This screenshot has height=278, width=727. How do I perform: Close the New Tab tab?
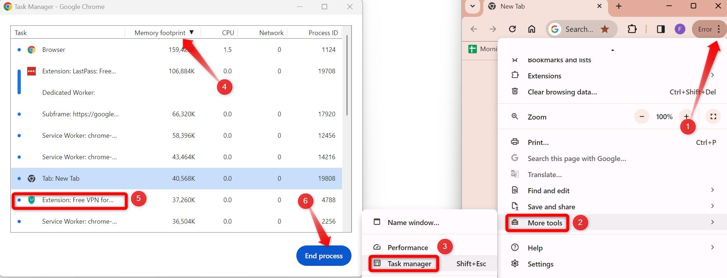599,6
